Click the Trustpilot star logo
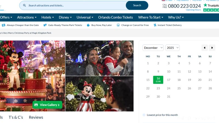This screenshot has height=123, width=219. (x=205, y=5)
